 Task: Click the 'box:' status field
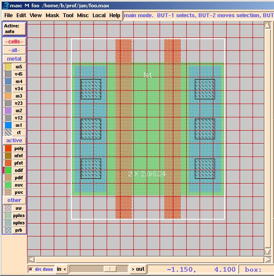pyautogui.click(x=256, y=269)
